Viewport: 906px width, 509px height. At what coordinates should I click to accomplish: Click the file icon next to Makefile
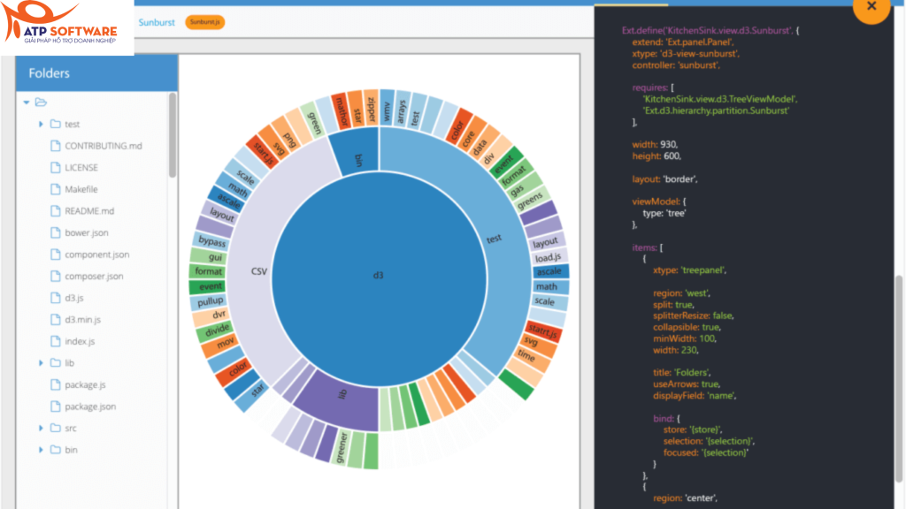[55, 189]
